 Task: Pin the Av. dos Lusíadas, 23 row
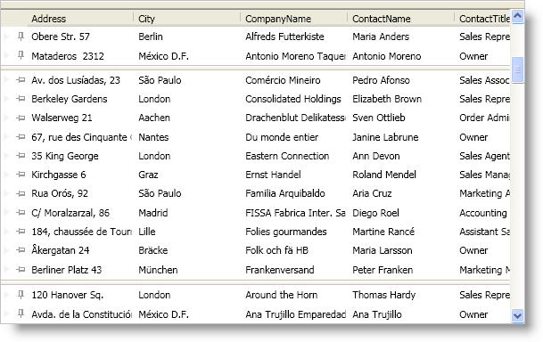(x=21, y=80)
